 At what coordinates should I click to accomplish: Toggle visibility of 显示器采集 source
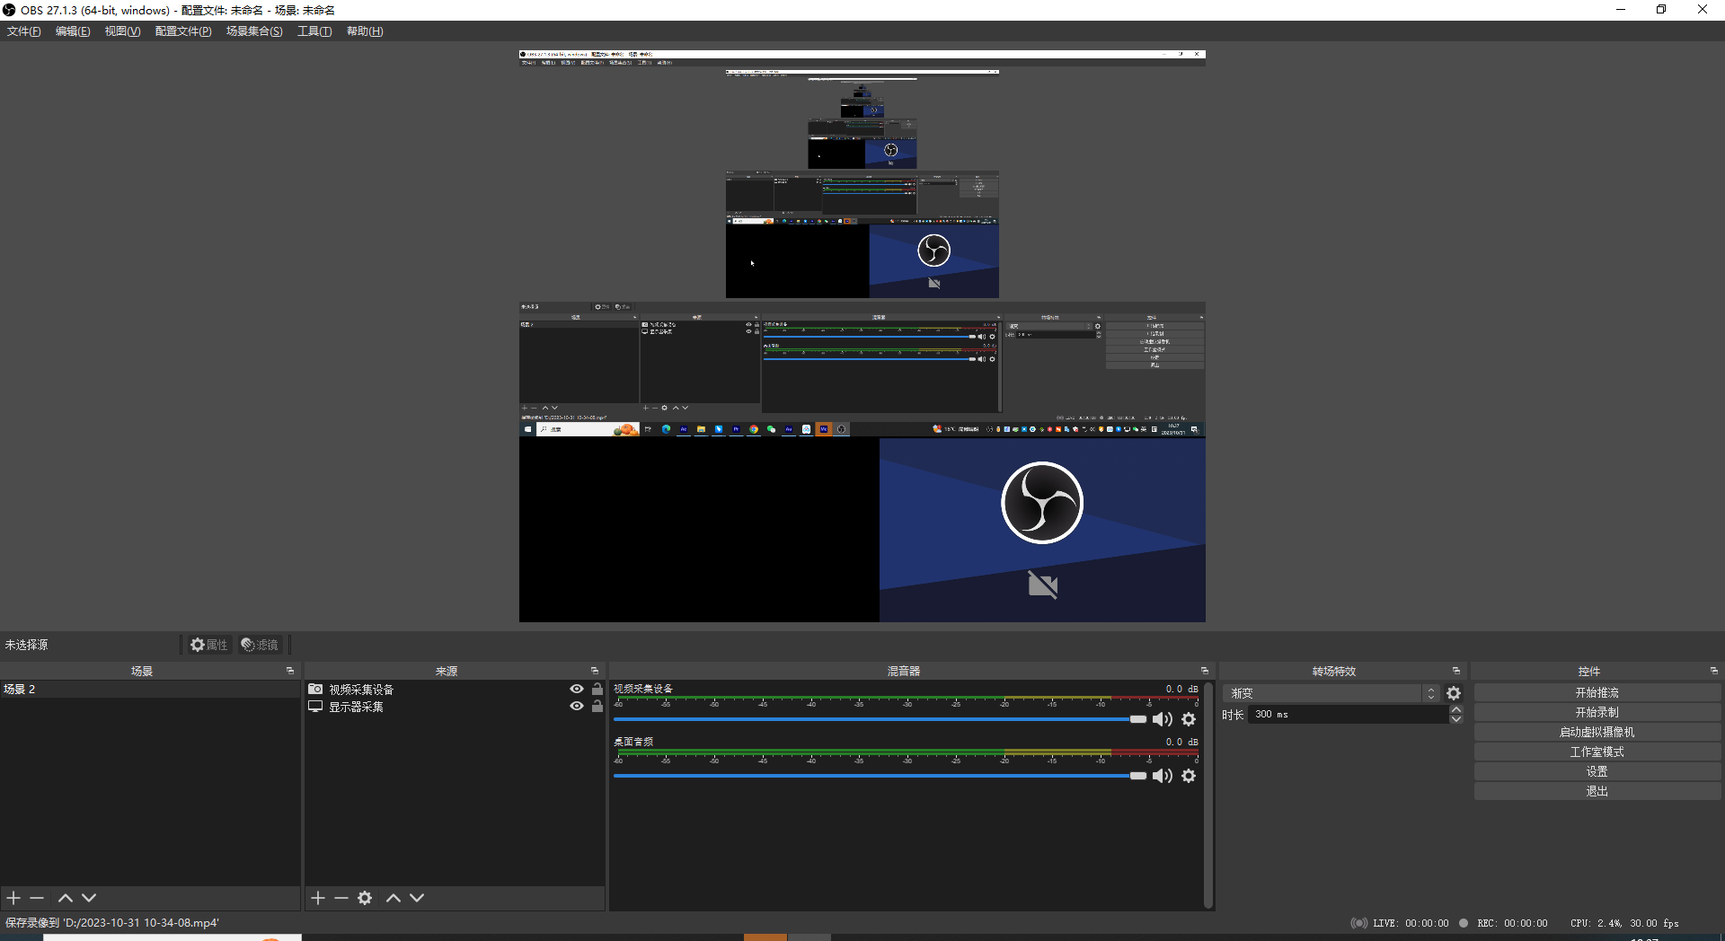577,706
